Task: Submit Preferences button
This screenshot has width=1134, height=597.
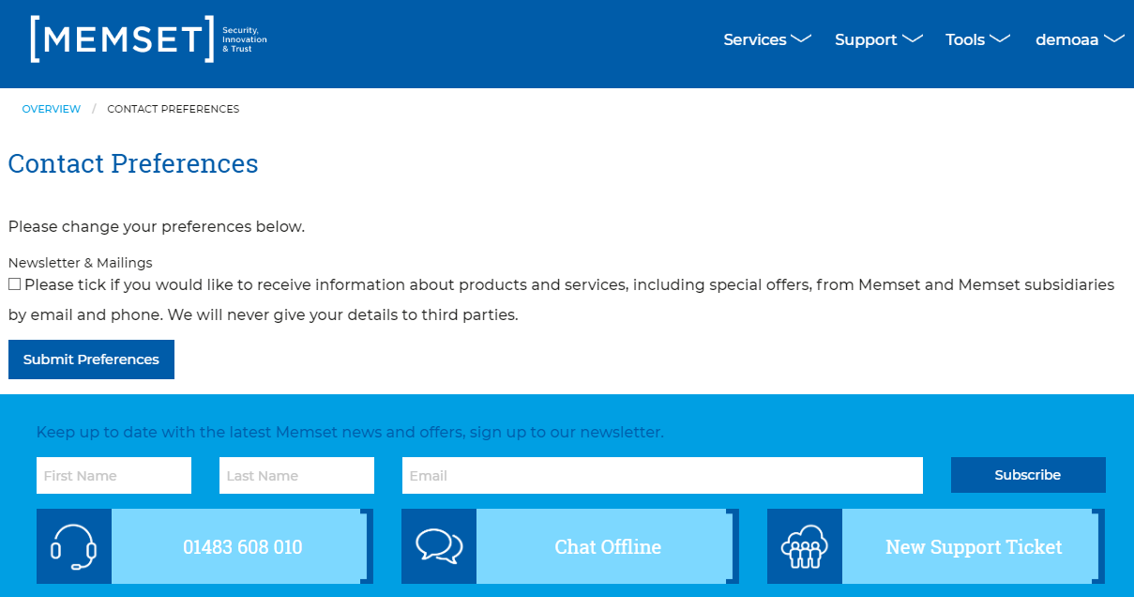Action: click(91, 360)
